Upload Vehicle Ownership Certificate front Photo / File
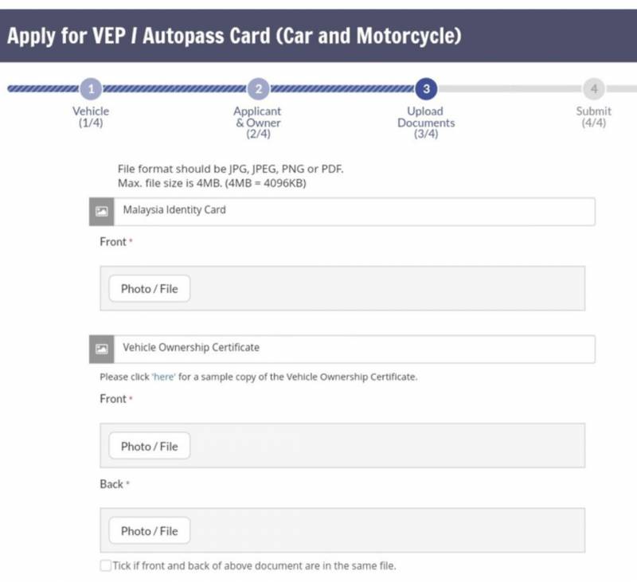This screenshot has width=637, height=582. point(150,447)
